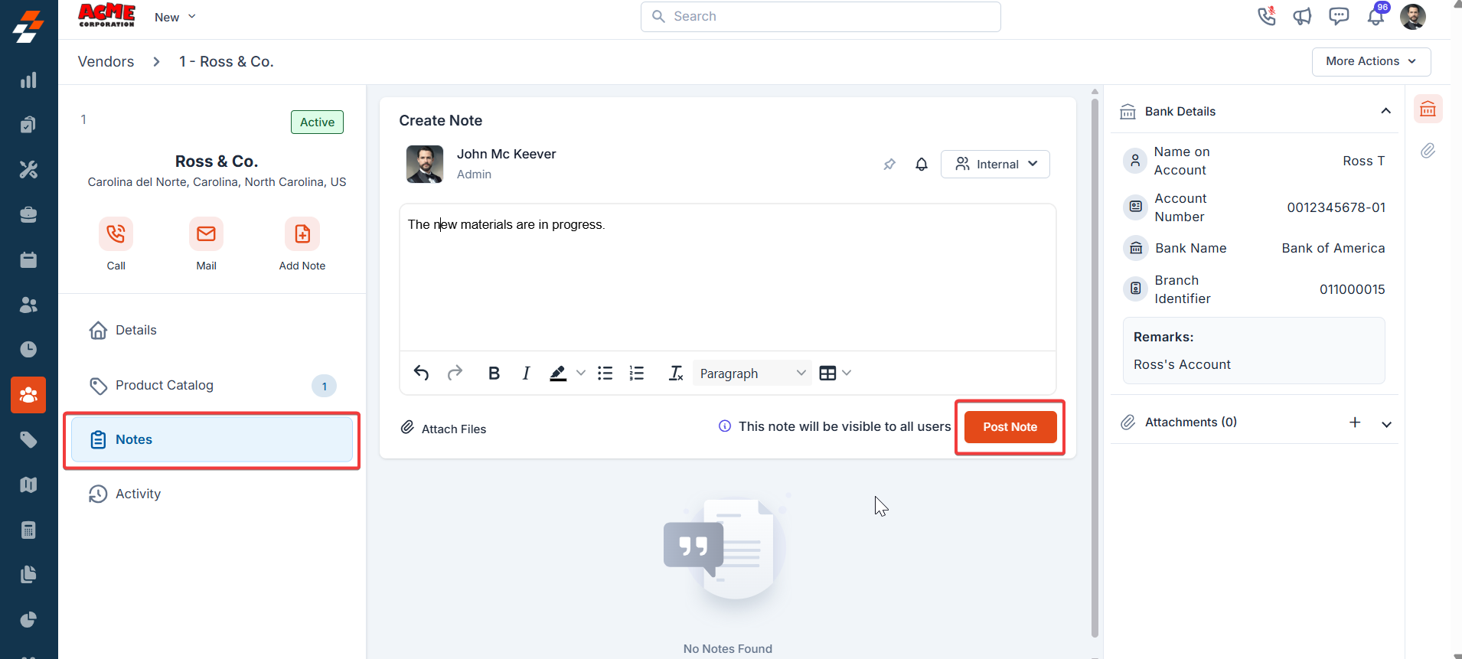Click the notes panel vertical scrollbar

click(1095, 367)
